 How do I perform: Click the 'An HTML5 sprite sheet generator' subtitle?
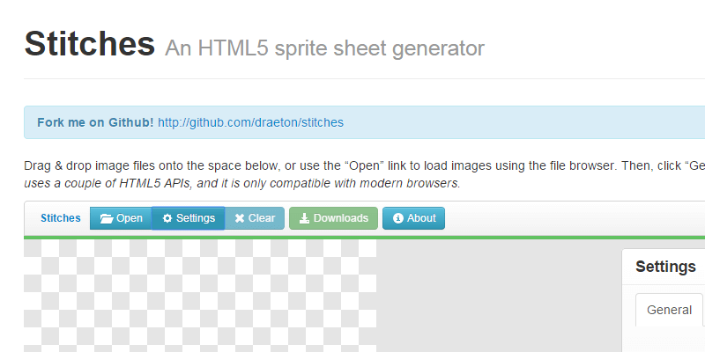coord(324,48)
